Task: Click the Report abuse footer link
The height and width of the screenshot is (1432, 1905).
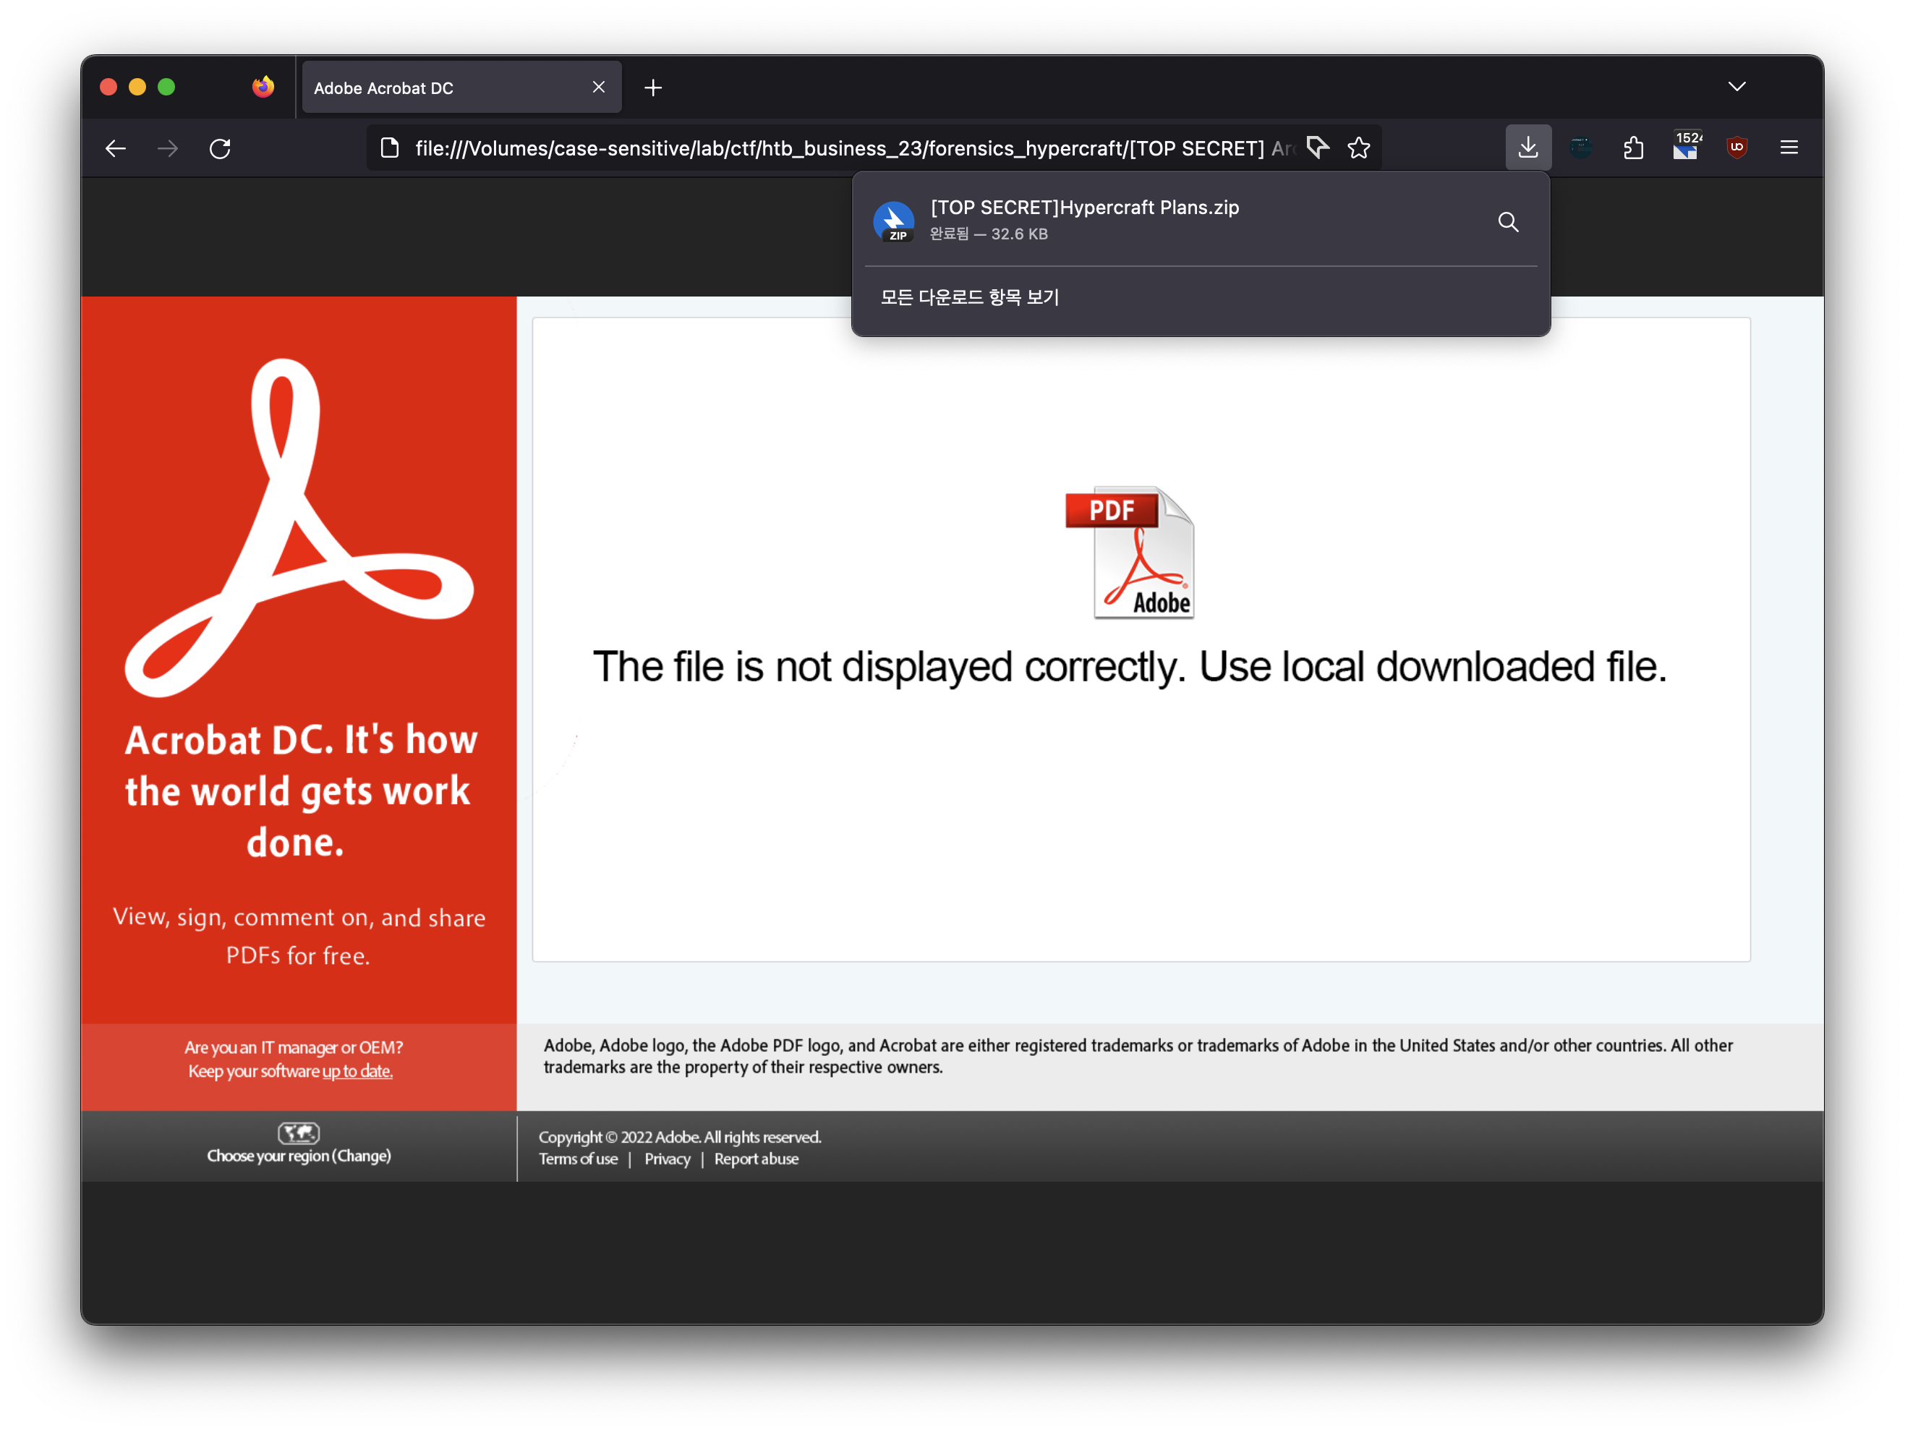Action: coord(755,1158)
